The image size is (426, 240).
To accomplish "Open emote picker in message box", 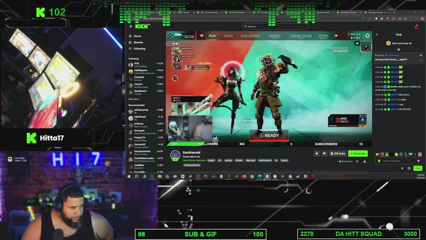I will coord(419,161).
